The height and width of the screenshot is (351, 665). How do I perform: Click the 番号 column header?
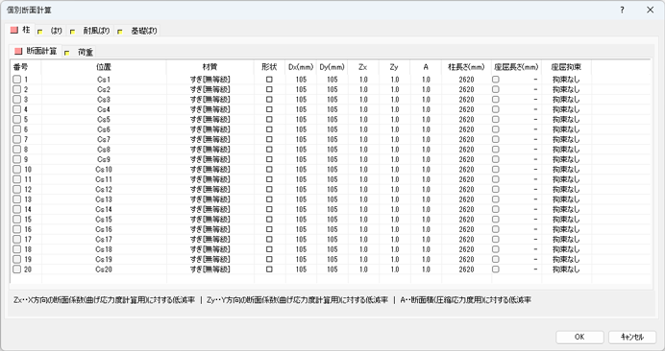point(25,67)
